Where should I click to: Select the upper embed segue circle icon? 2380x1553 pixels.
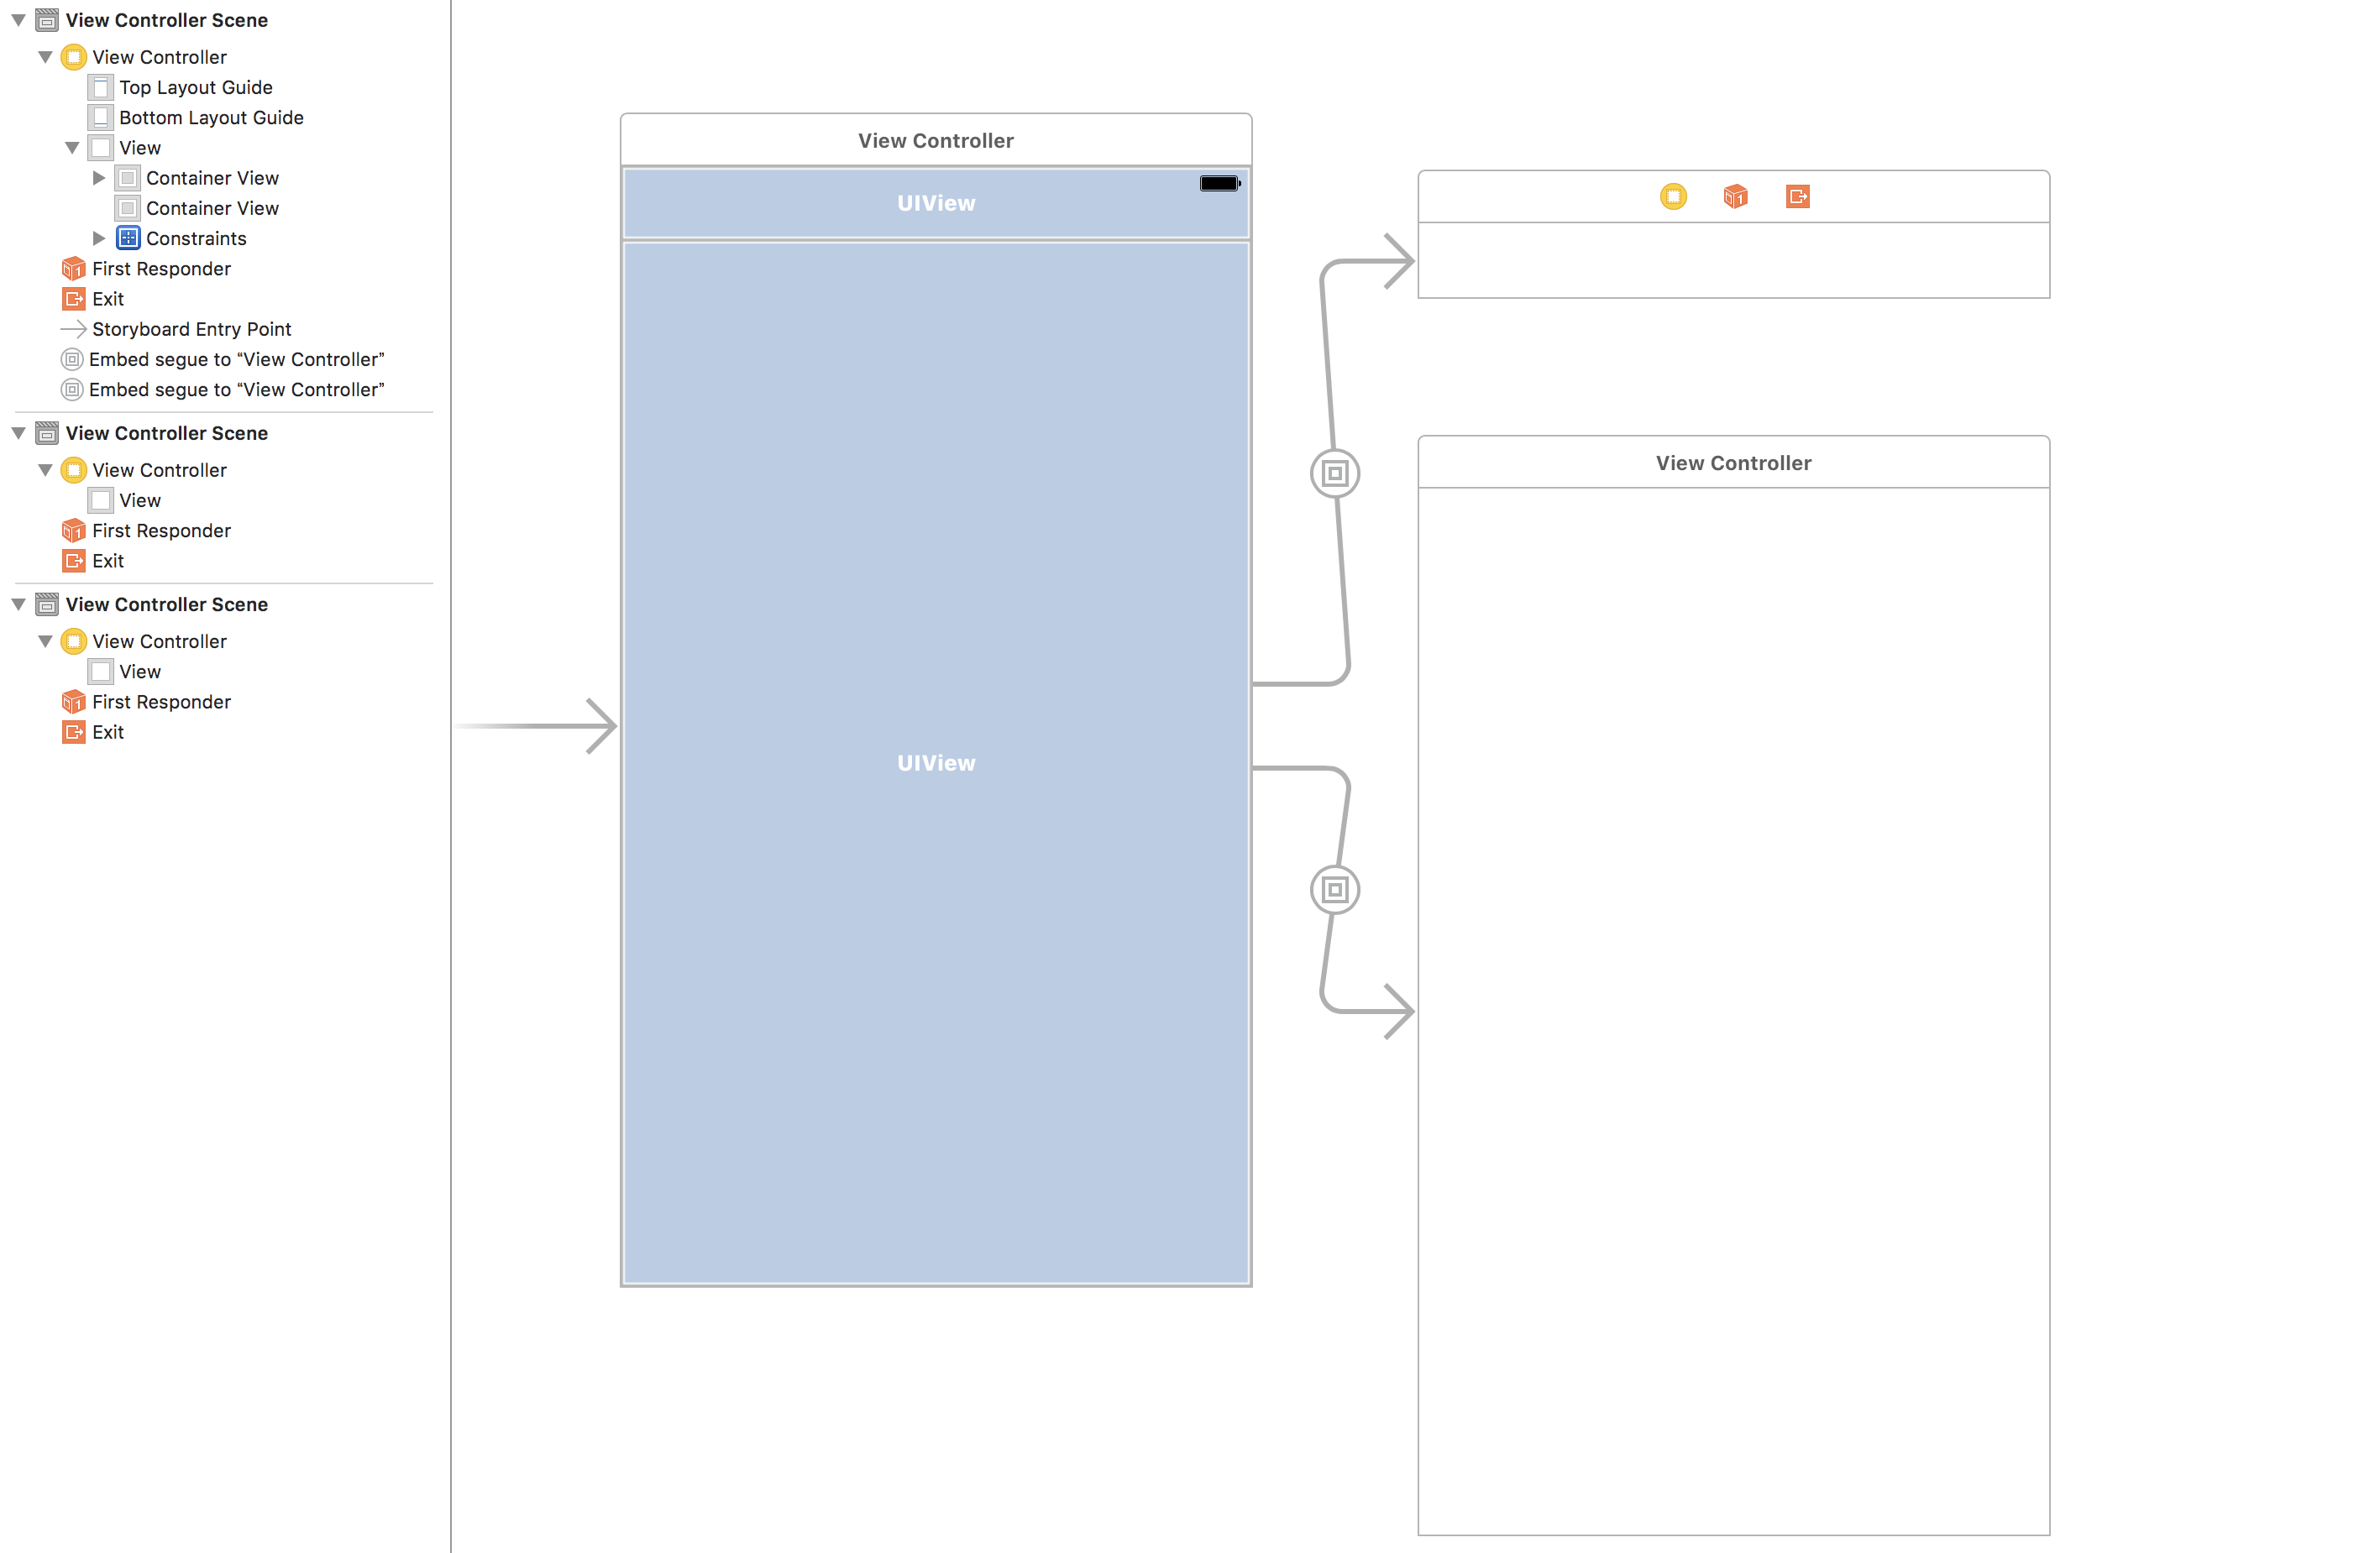coord(1334,473)
